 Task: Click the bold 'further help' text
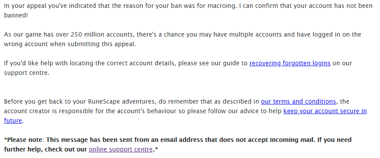[x=23, y=150]
